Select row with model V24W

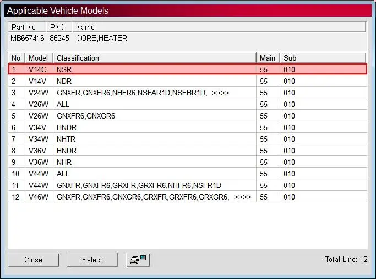click(x=188, y=93)
